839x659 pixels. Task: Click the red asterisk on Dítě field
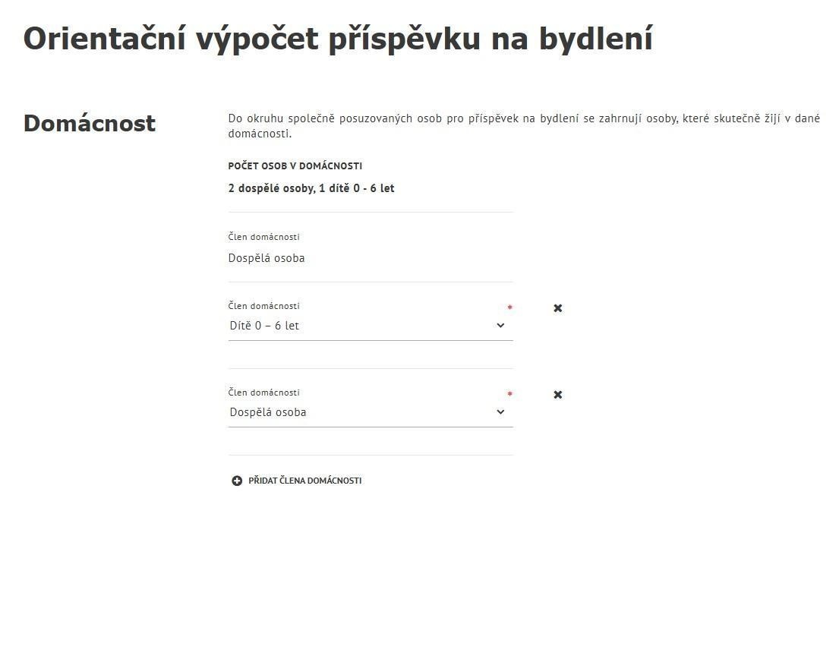509,307
